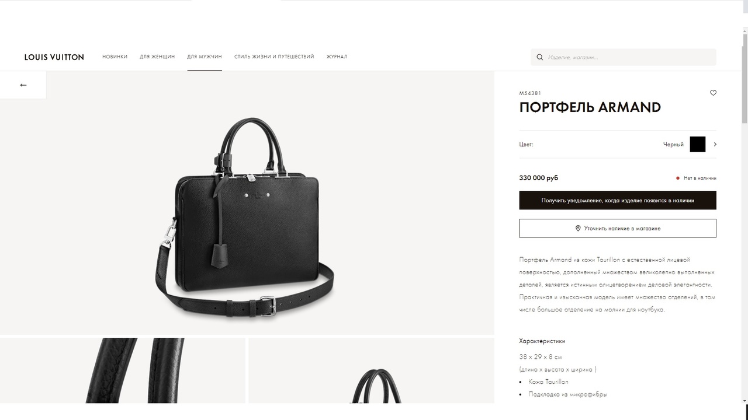Click Уточнить наличие в магазине button
The width and height of the screenshot is (748, 420).
point(618,228)
